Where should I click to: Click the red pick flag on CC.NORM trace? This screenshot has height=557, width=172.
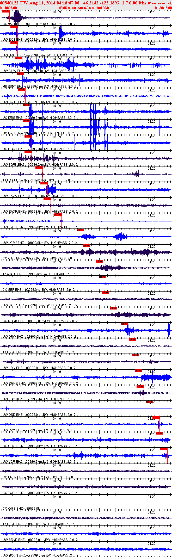[x=113, y=308]
